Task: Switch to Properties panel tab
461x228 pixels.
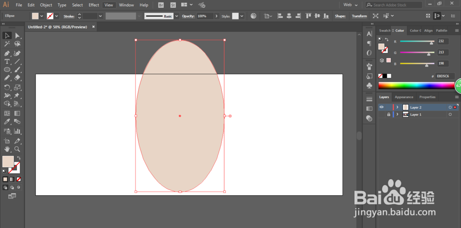Action: coord(427,97)
